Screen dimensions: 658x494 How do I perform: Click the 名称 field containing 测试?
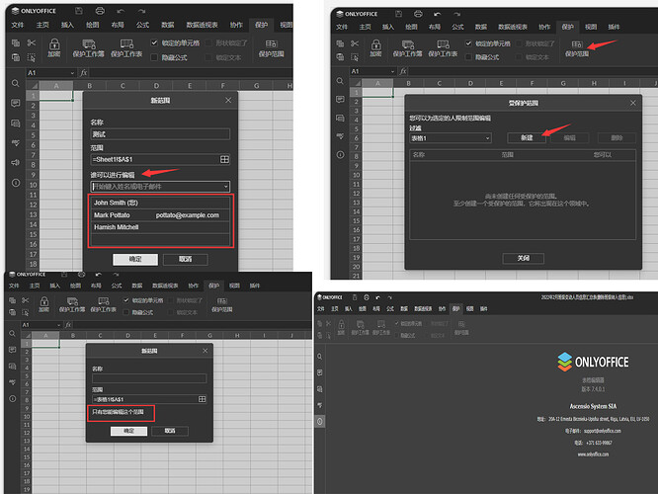pos(160,134)
